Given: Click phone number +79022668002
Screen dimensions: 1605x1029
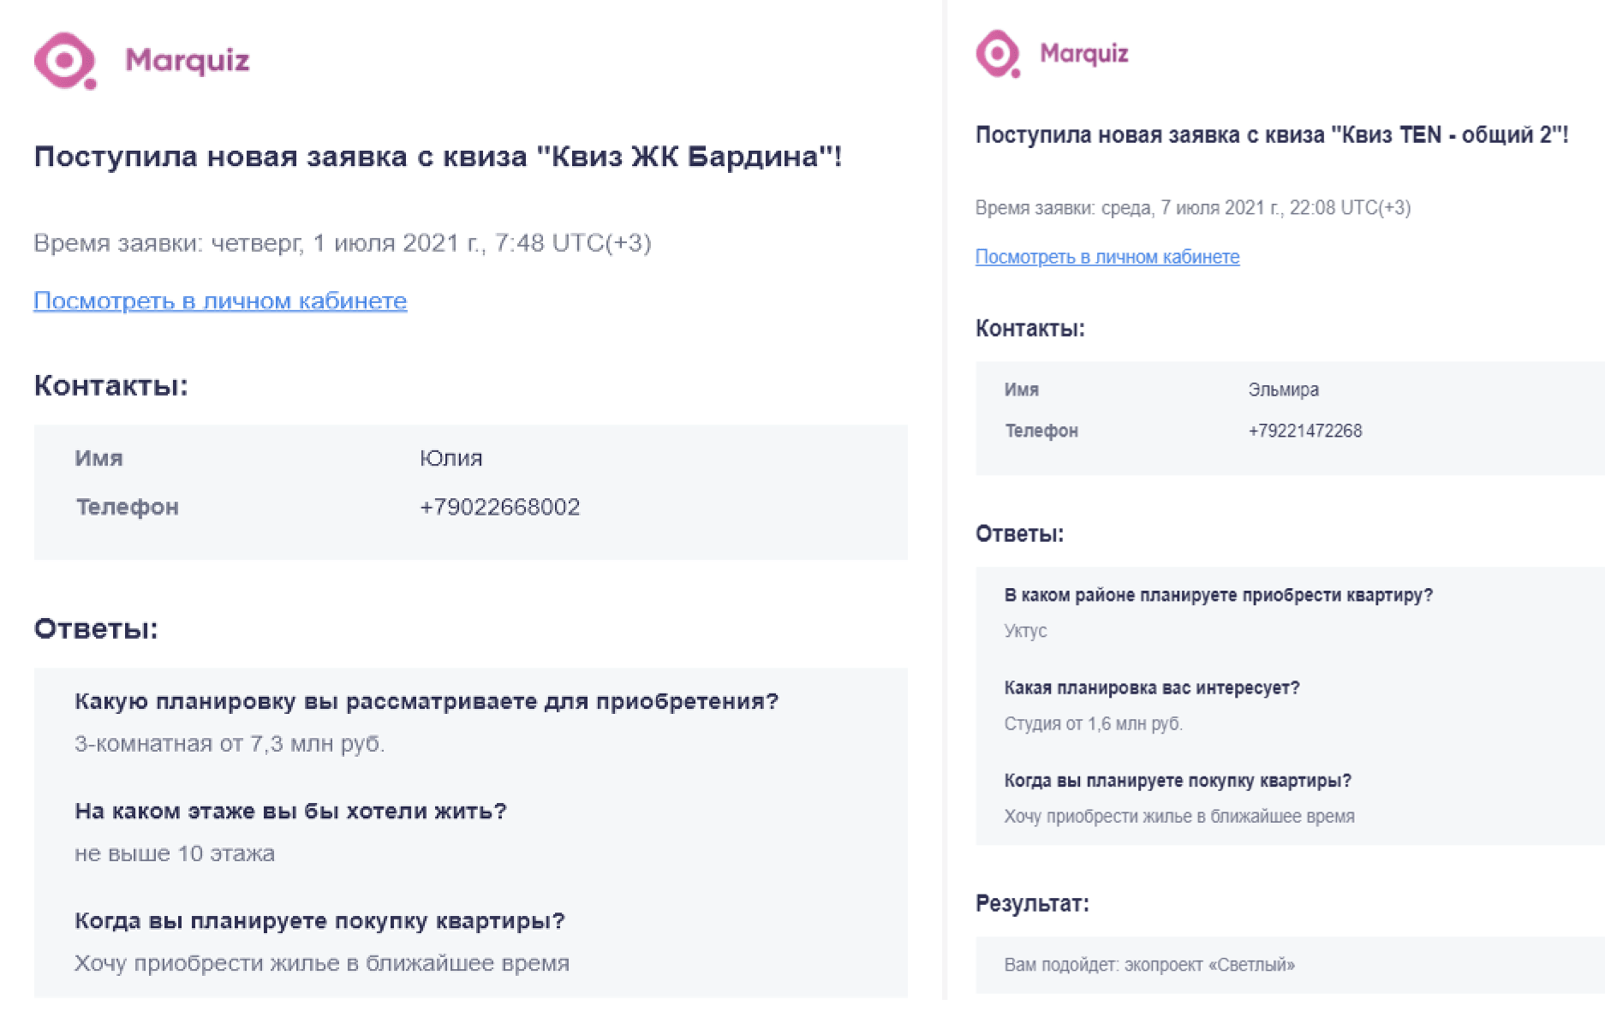Looking at the screenshot, I should 499,507.
